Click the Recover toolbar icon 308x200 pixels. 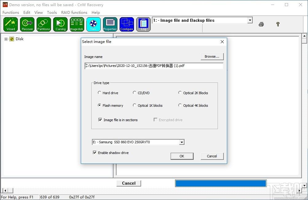pyautogui.click(x=27, y=24)
